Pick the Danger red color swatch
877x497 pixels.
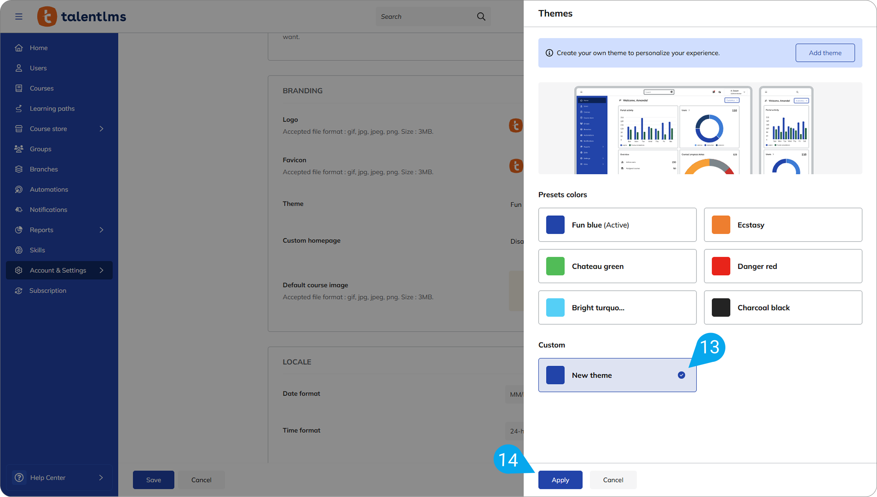click(x=721, y=266)
